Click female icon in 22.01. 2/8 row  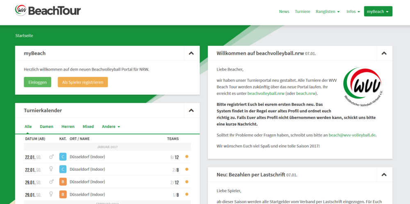(51, 169)
